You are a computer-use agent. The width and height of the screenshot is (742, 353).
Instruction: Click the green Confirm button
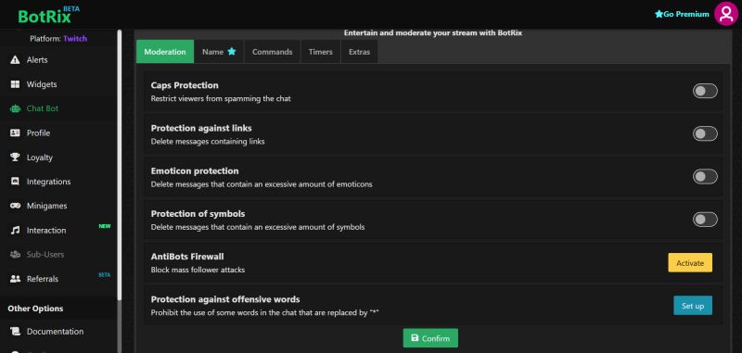pos(430,338)
